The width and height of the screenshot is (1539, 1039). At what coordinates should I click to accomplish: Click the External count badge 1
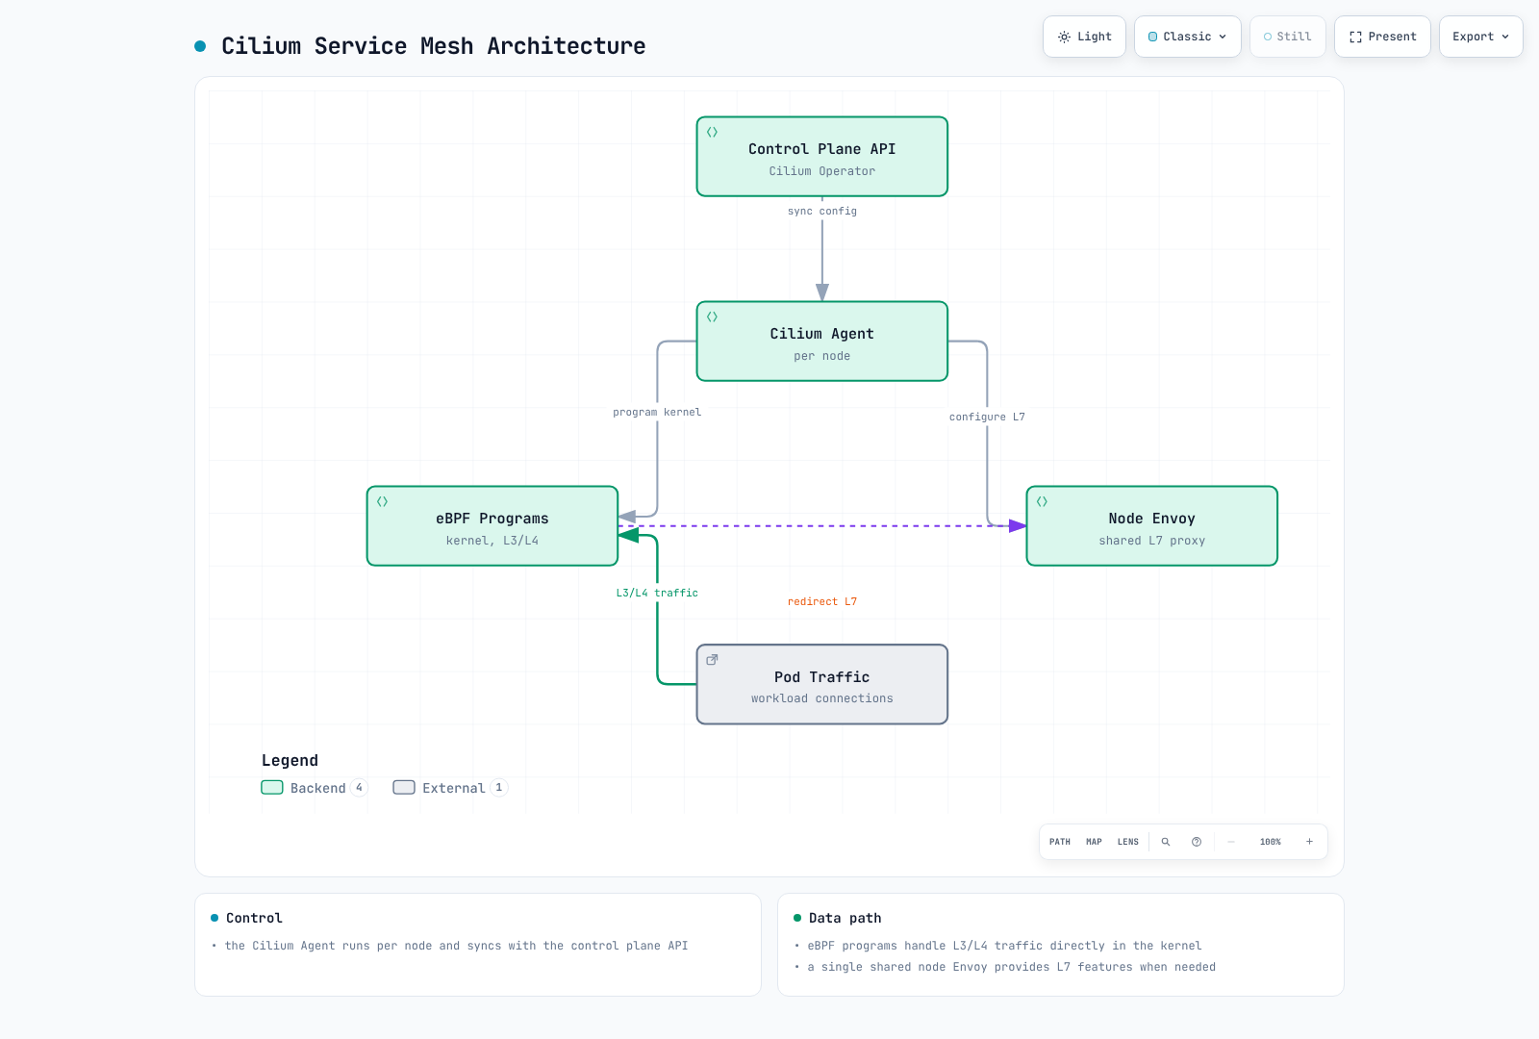pos(499,788)
